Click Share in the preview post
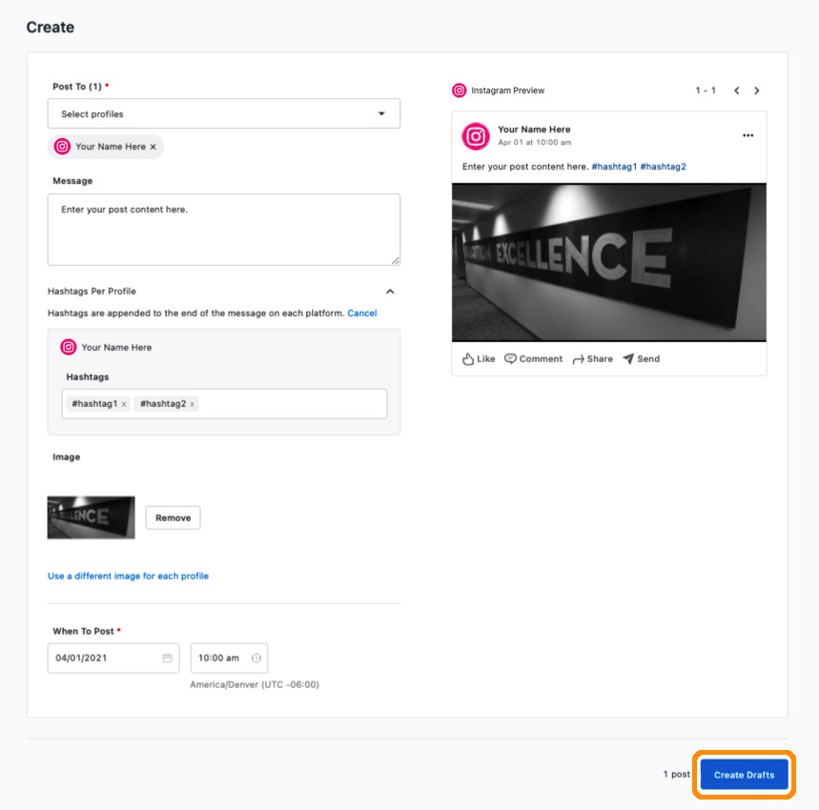The height and width of the screenshot is (810, 819). point(593,359)
